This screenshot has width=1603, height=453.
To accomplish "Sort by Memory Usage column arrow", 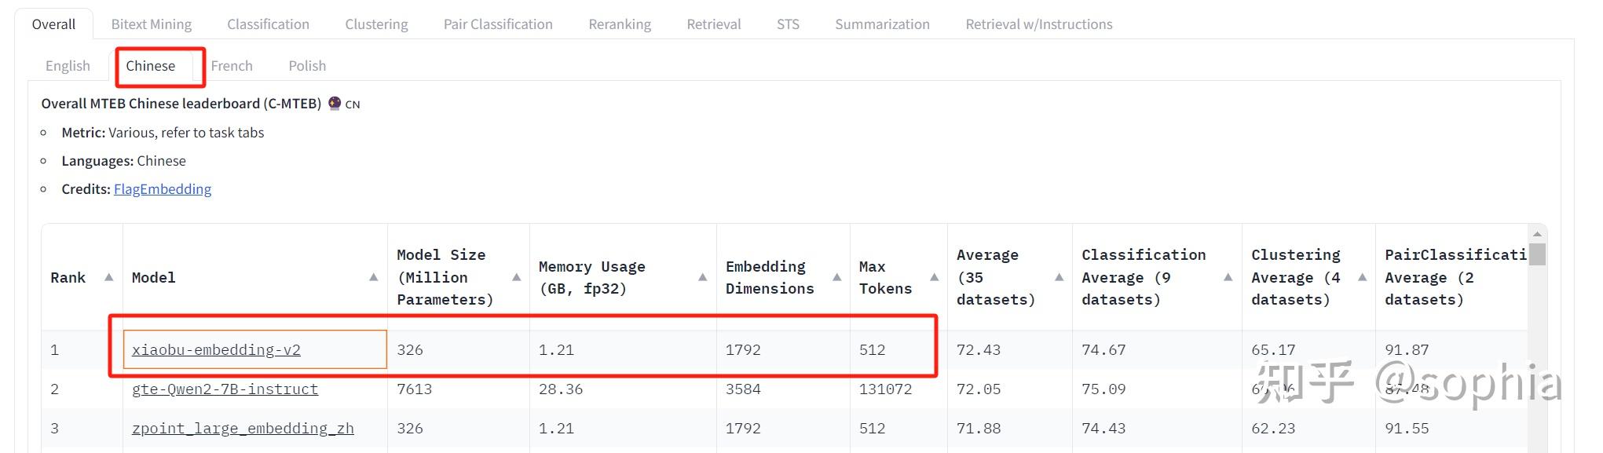I will click(702, 277).
